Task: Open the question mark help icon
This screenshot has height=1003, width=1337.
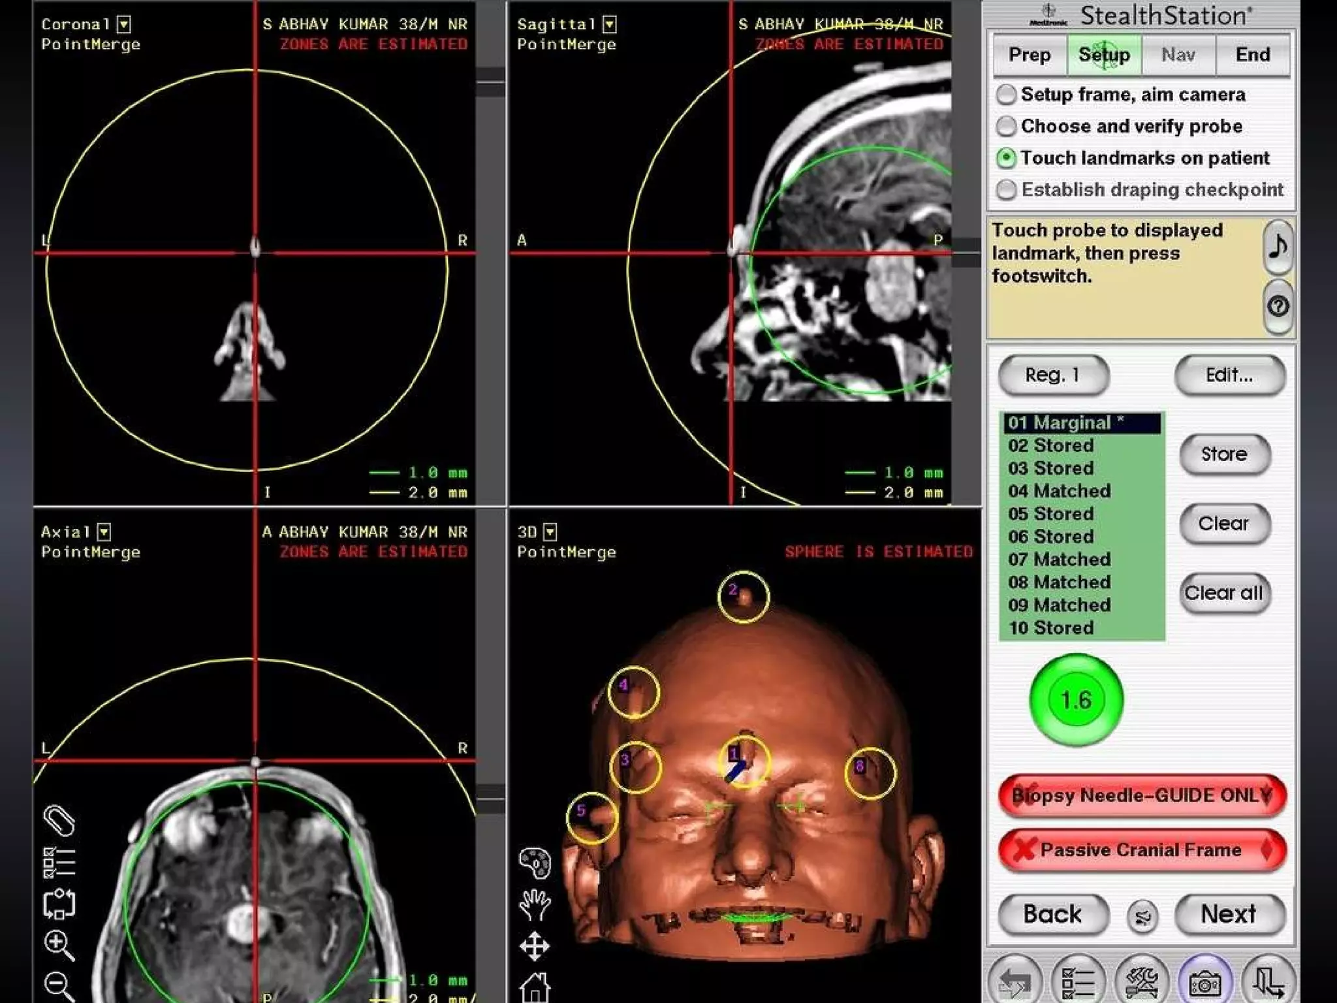Action: tap(1278, 306)
